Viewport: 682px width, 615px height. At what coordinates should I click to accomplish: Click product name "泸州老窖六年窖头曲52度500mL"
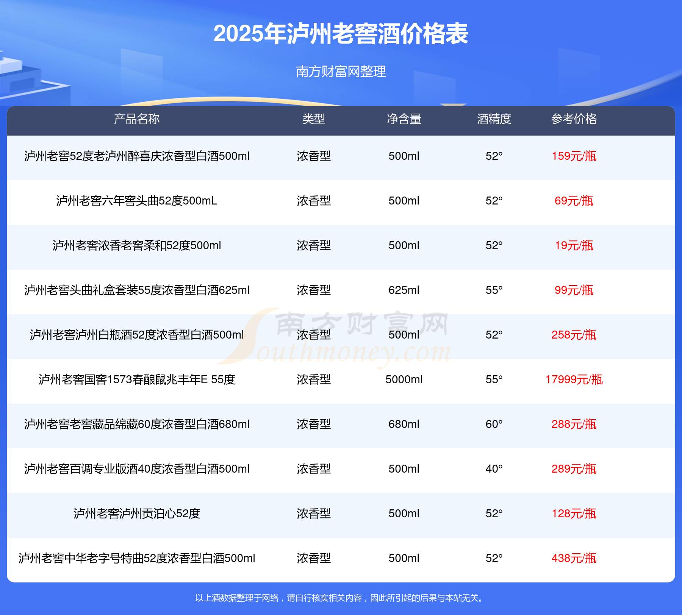point(137,201)
